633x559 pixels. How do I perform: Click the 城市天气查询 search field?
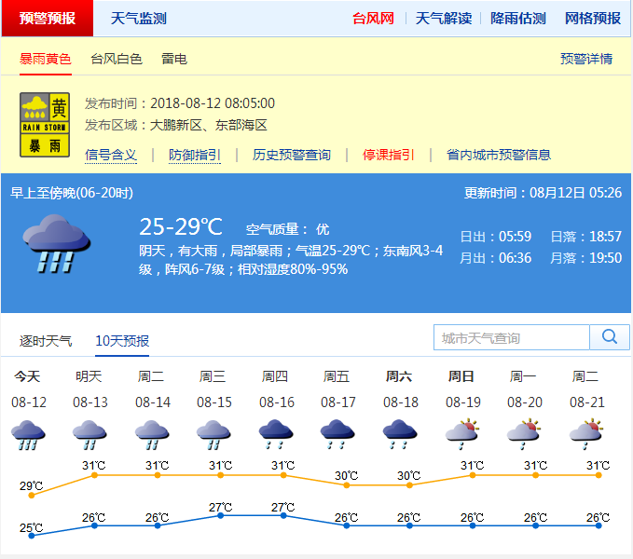coord(512,337)
